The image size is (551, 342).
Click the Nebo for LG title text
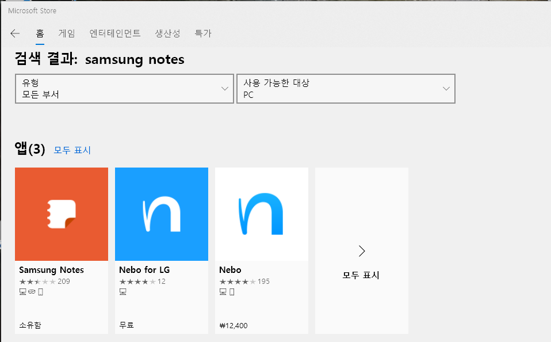(x=144, y=270)
